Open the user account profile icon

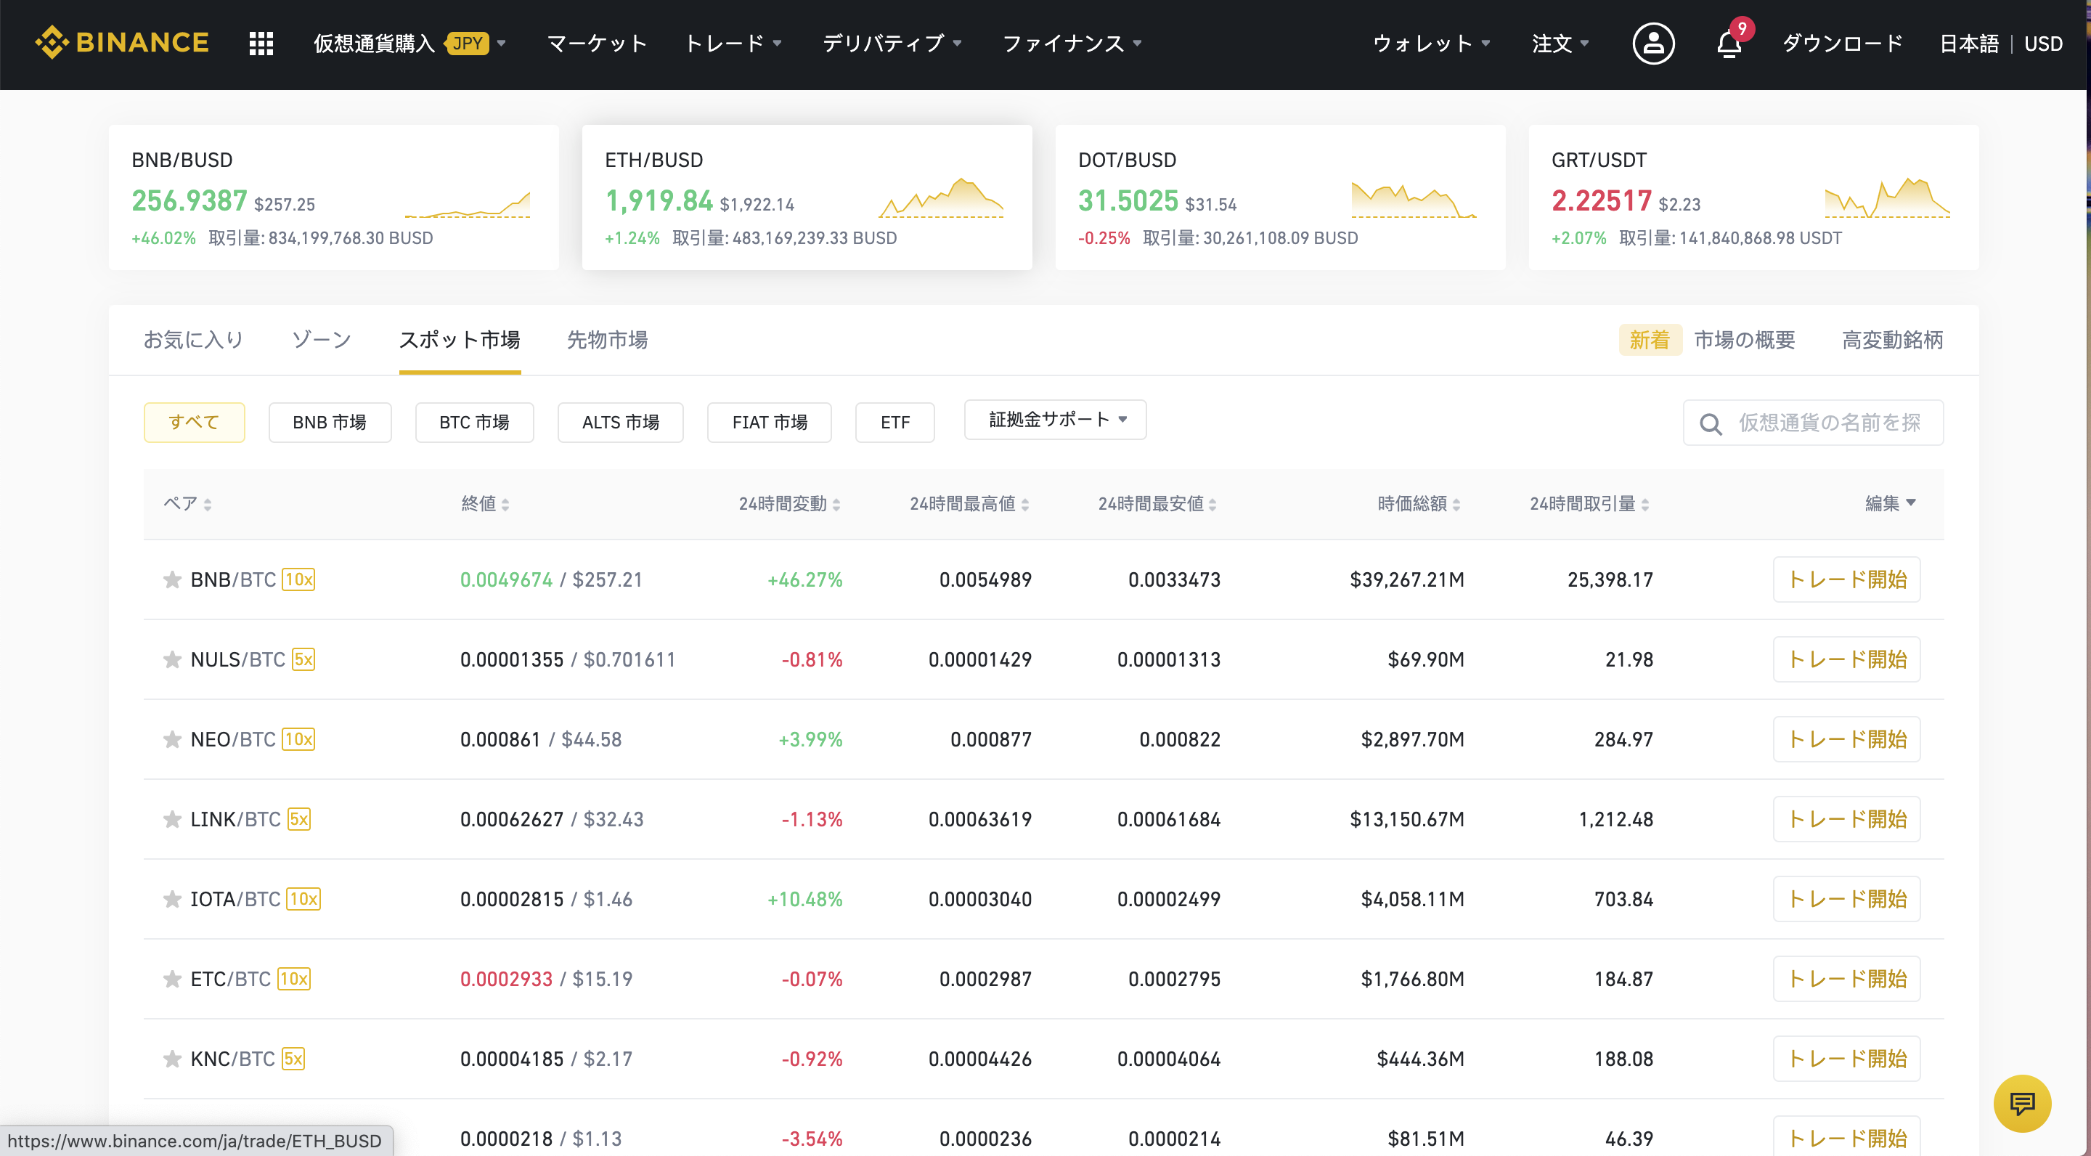coord(1652,43)
